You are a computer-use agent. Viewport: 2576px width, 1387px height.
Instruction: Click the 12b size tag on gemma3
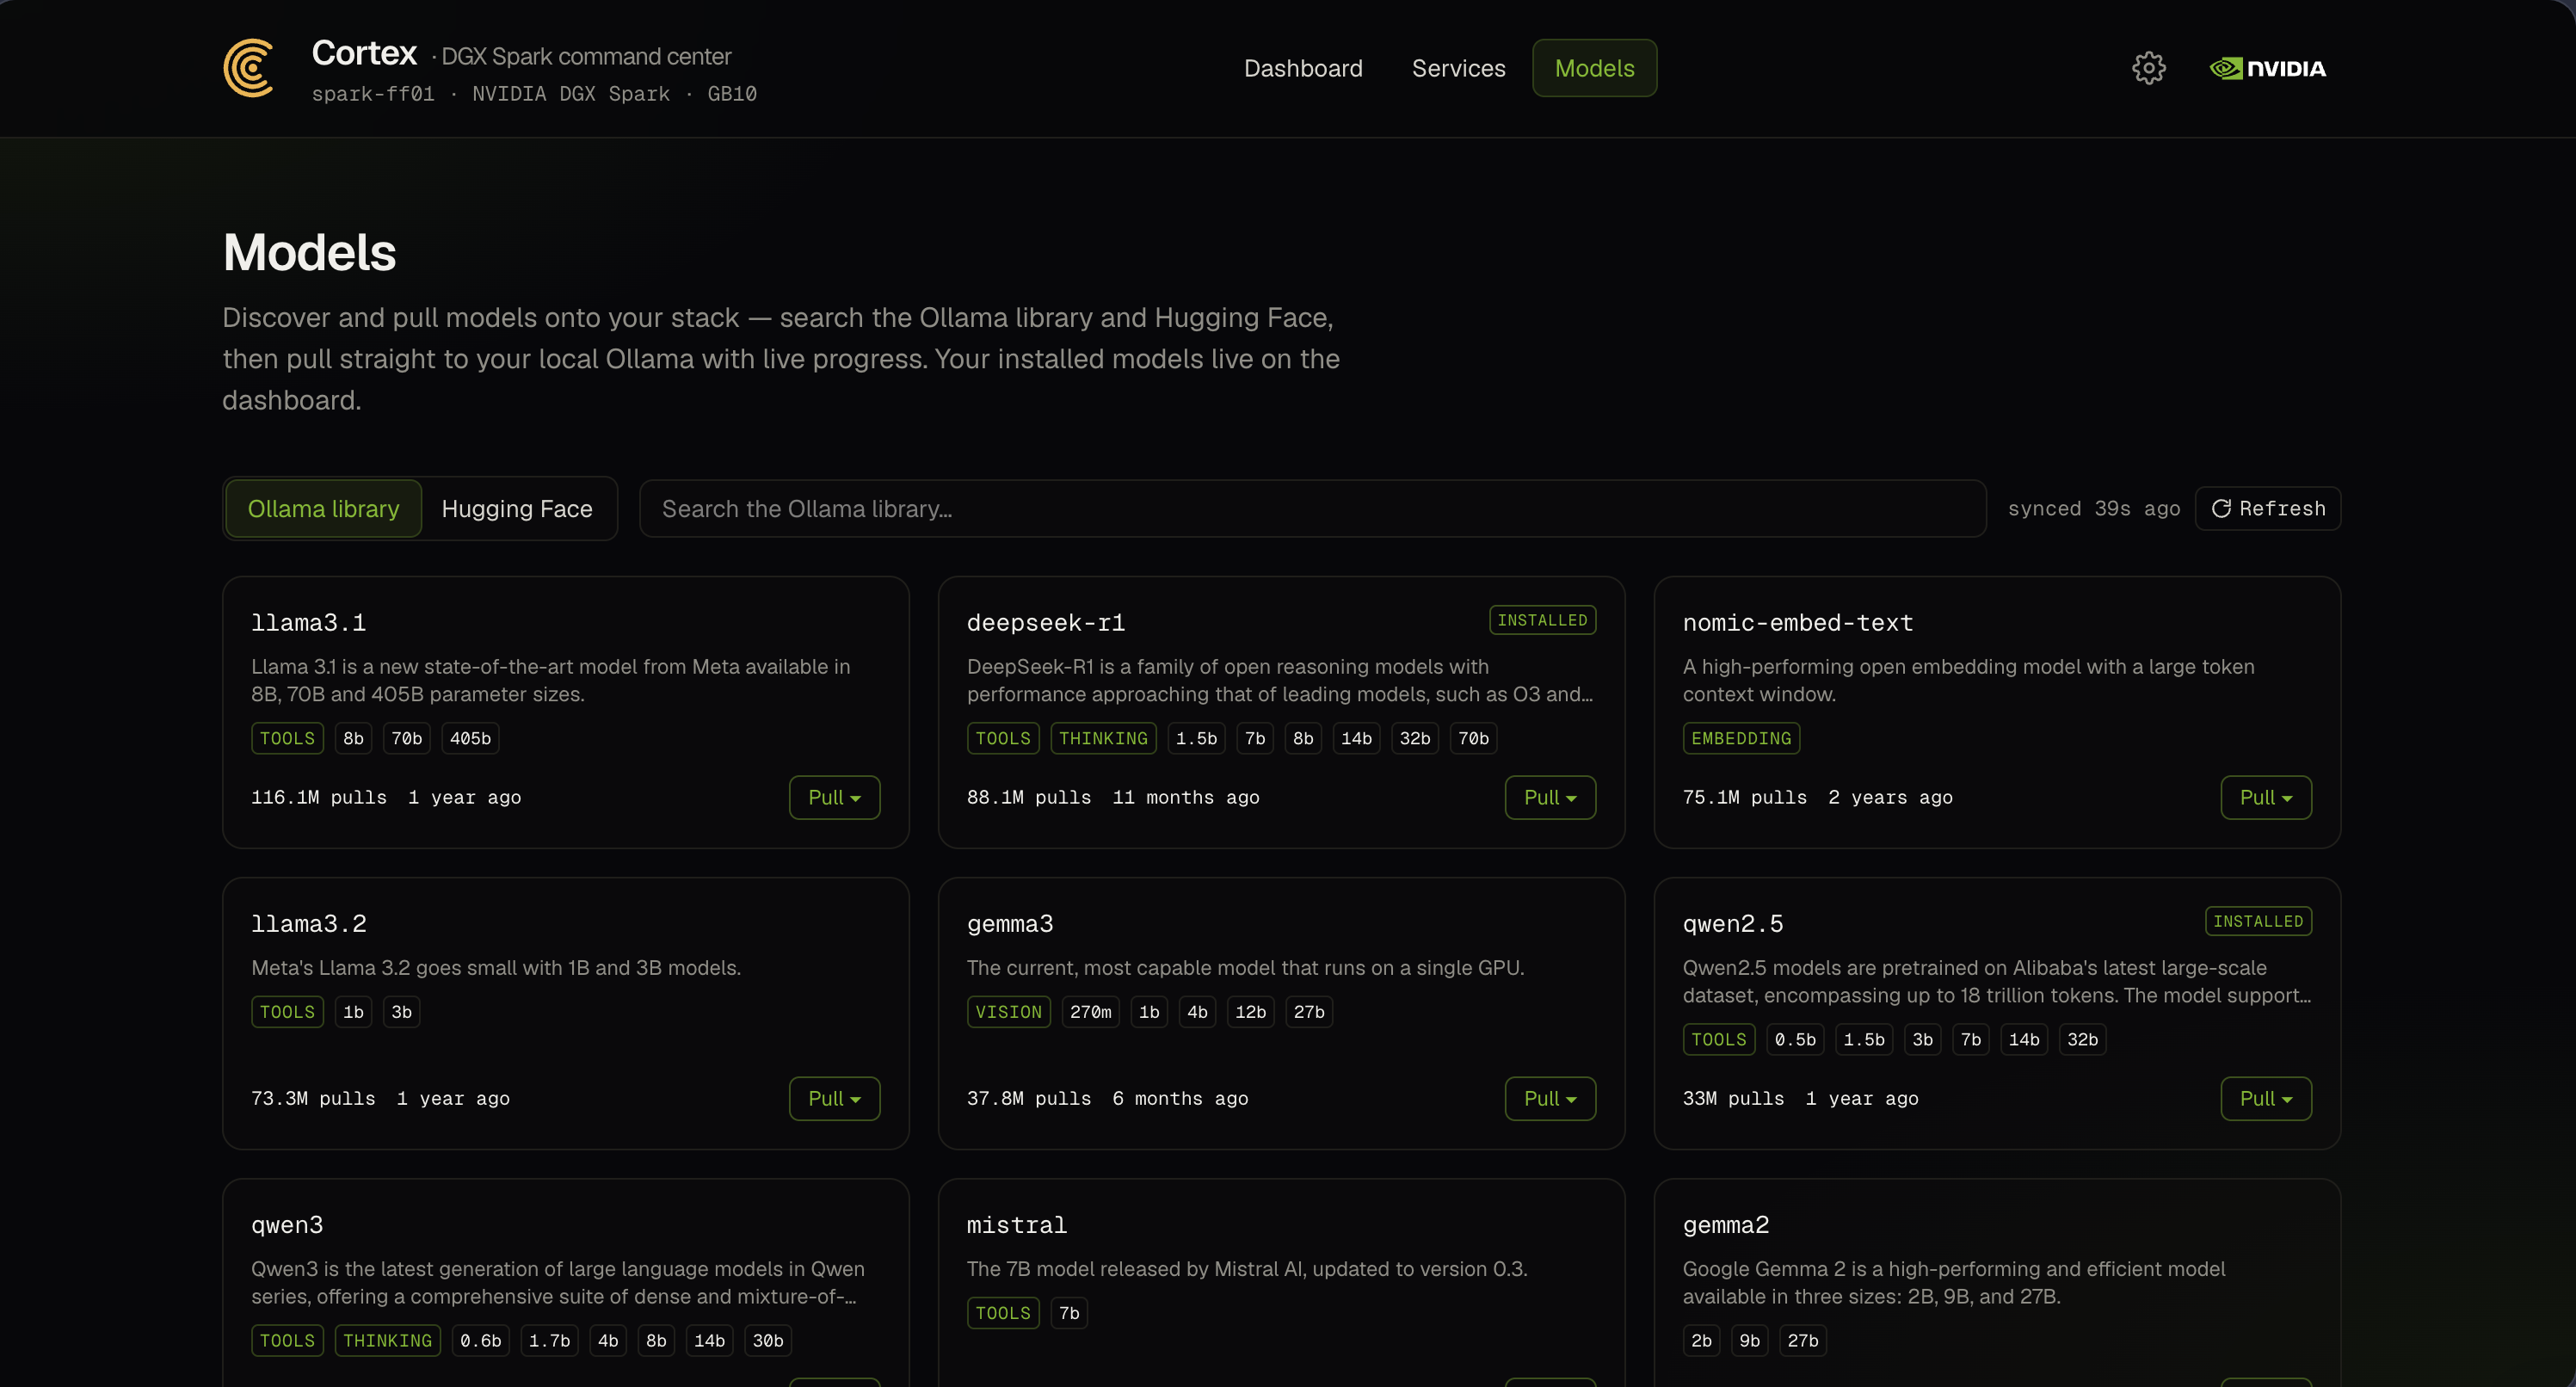[1250, 1012]
